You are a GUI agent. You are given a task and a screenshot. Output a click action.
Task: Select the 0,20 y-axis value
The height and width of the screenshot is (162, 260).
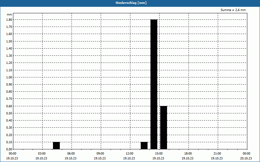[x=9, y=135]
